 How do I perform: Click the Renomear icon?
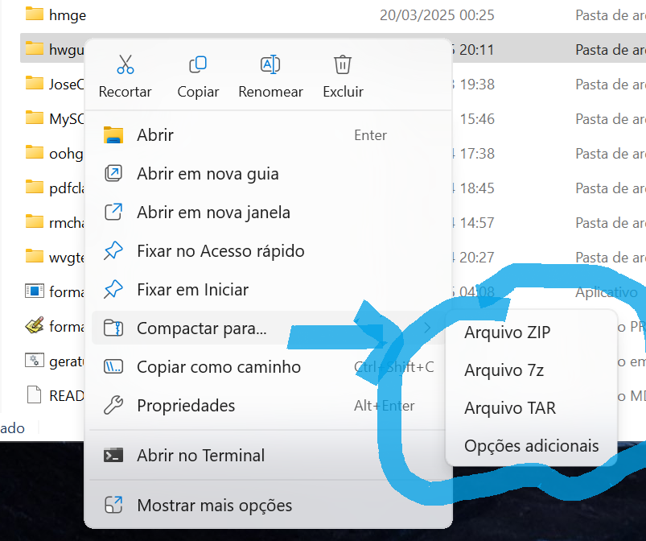[x=270, y=64]
